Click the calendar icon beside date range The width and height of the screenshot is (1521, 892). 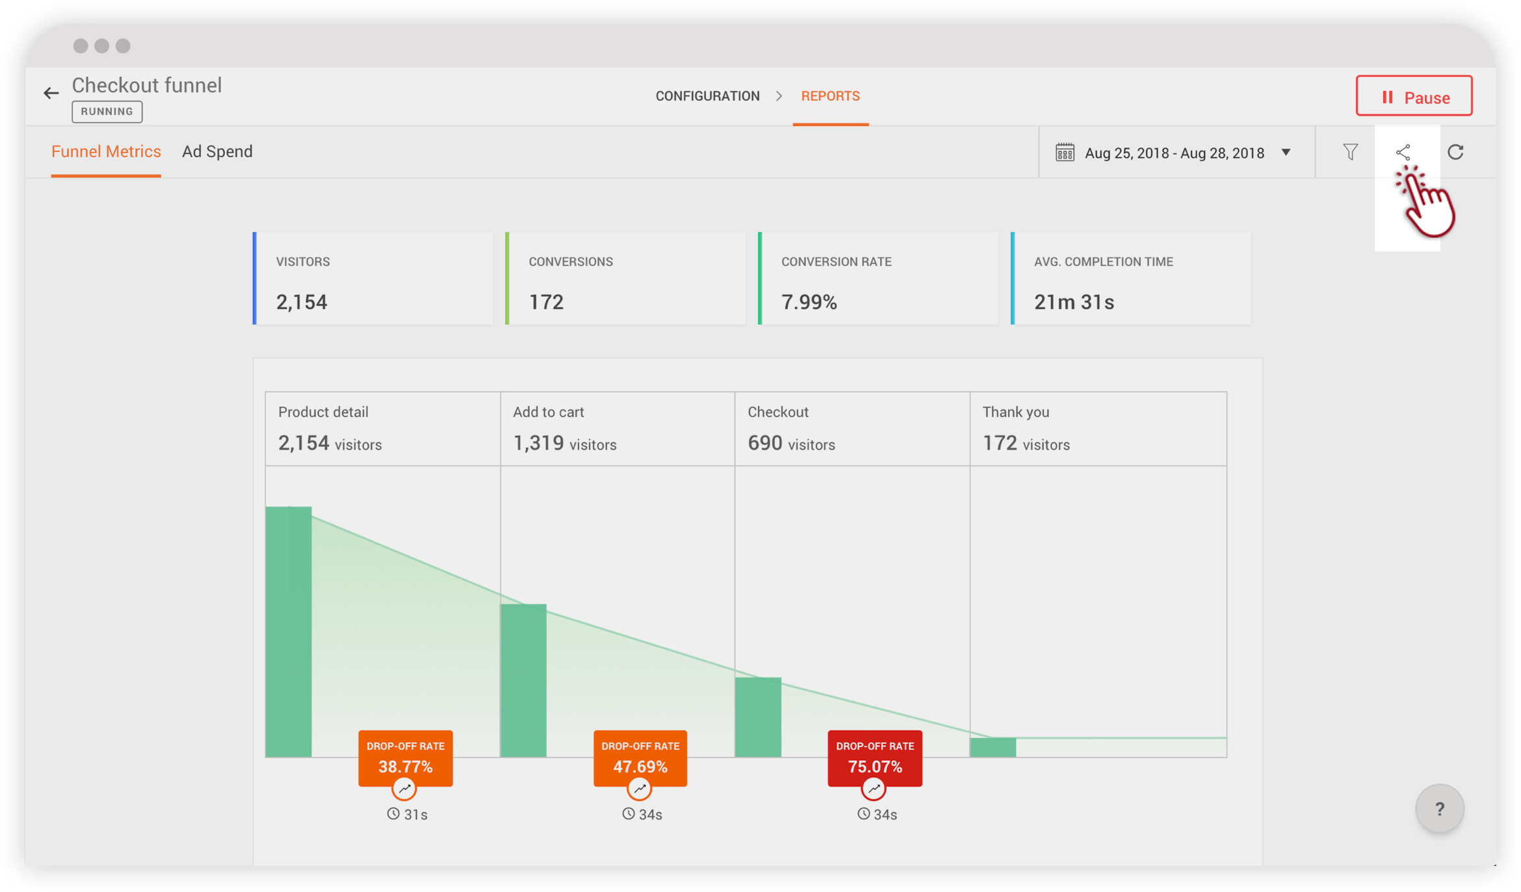coord(1064,153)
